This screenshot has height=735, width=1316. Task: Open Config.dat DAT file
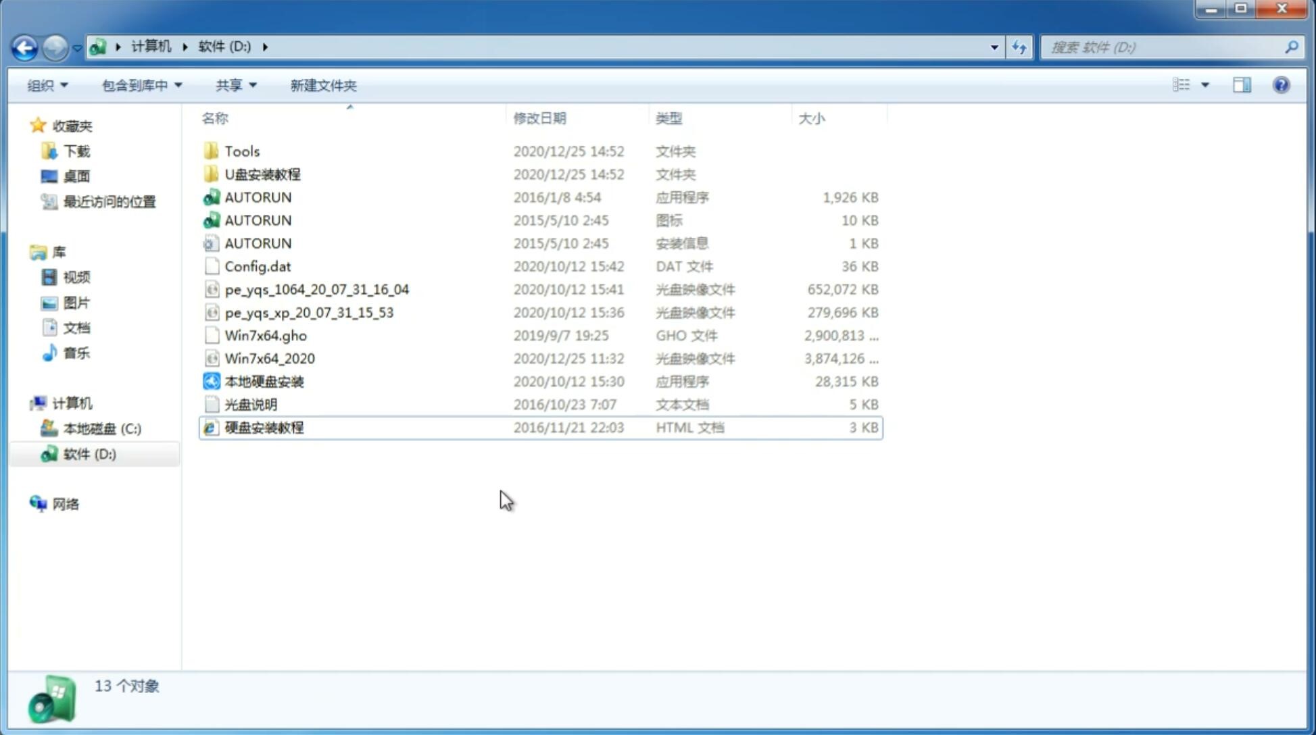pyautogui.click(x=255, y=265)
